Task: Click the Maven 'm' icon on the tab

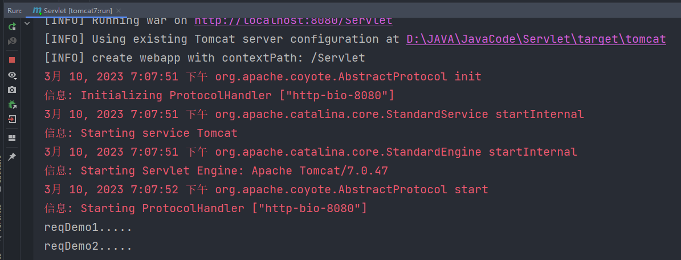Action: click(x=37, y=11)
